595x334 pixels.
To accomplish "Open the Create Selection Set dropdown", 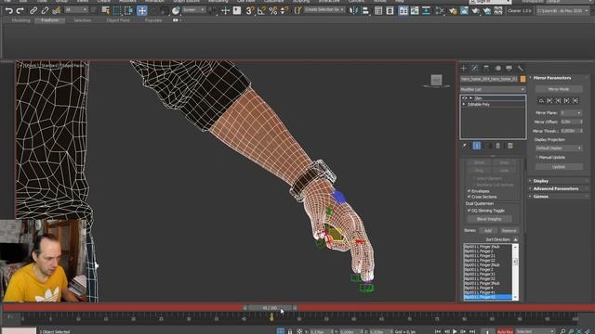I will point(324,10).
